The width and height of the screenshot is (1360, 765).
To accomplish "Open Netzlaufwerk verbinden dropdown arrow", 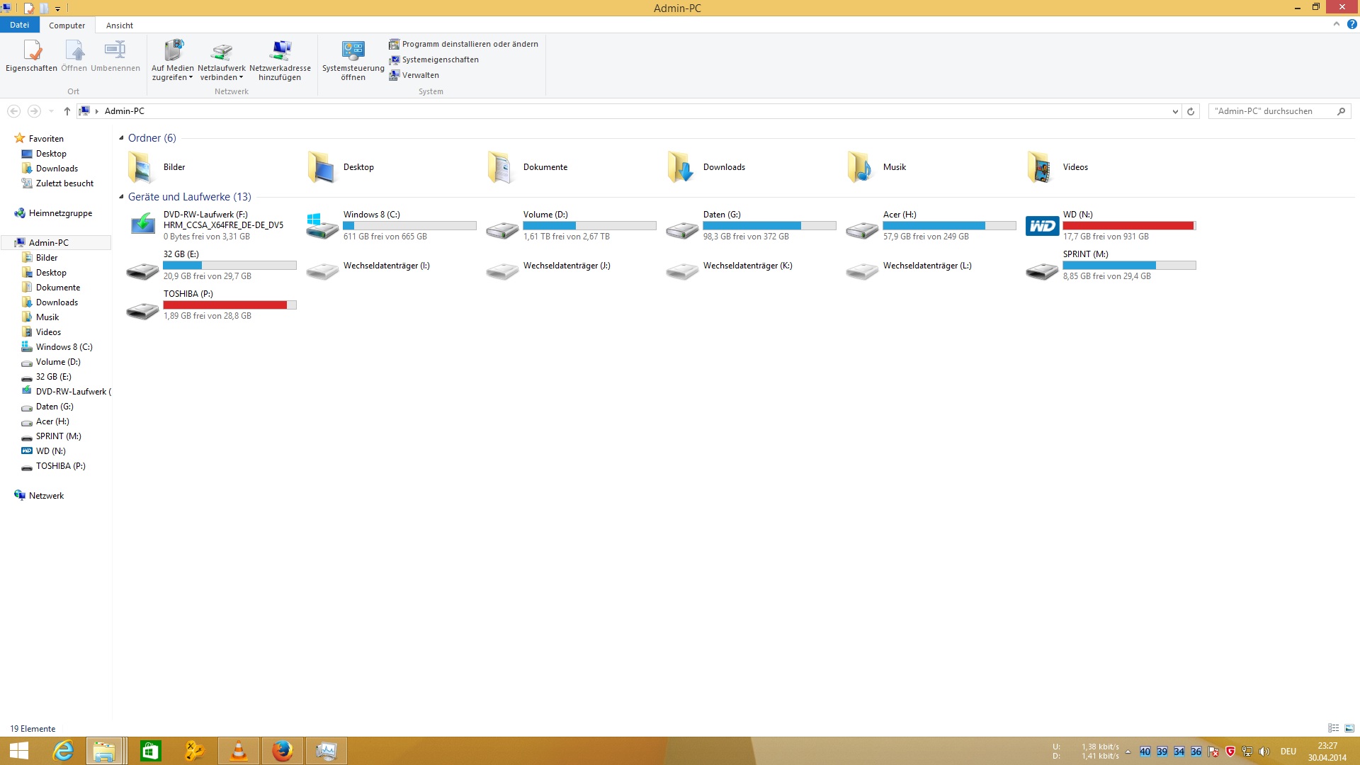I will tap(242, 78).
